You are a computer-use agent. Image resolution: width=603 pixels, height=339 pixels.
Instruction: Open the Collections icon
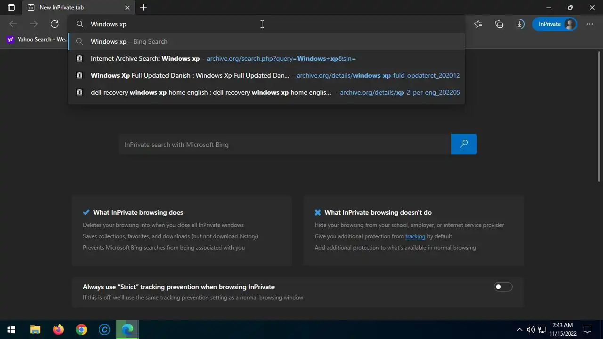[499, 24]
